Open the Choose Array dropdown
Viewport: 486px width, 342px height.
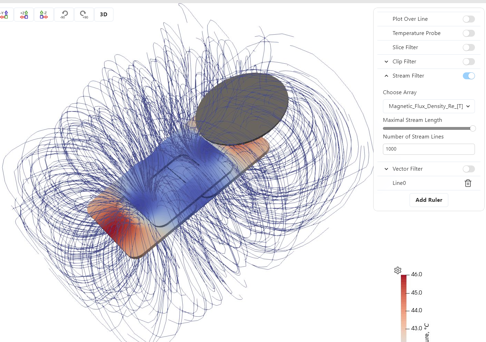tap(429, 106)
